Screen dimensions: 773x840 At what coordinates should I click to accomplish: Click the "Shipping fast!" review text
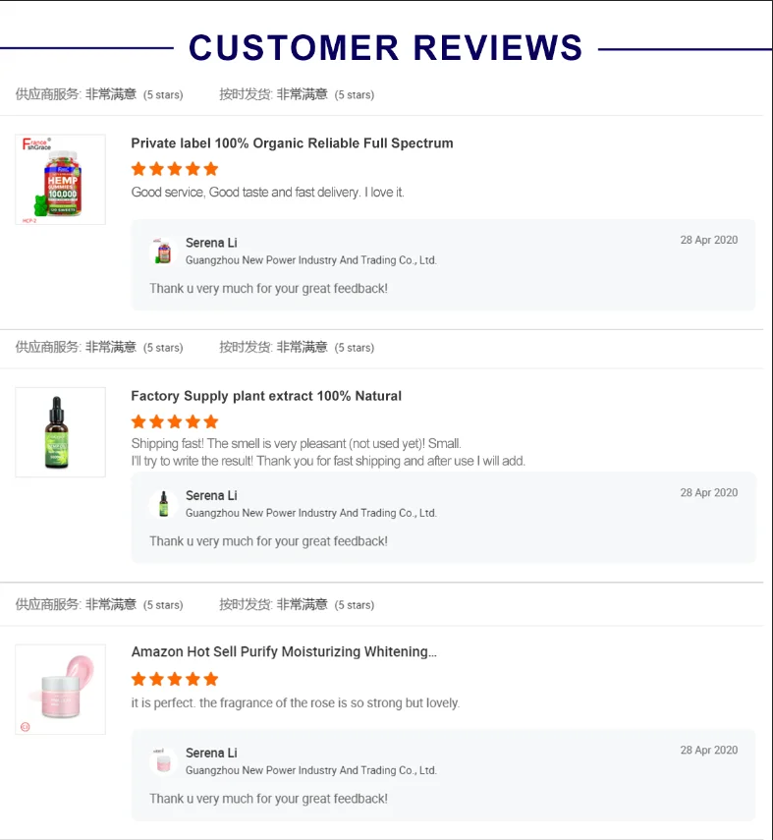point(296,444)
